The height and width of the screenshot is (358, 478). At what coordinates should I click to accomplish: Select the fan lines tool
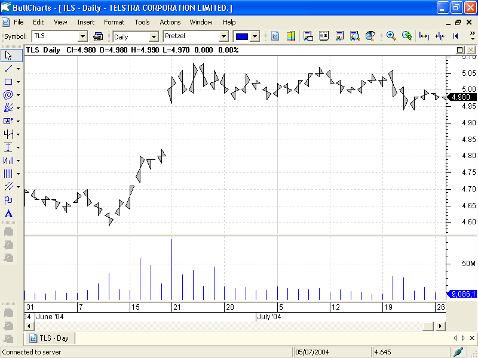[x=8, y=108]
